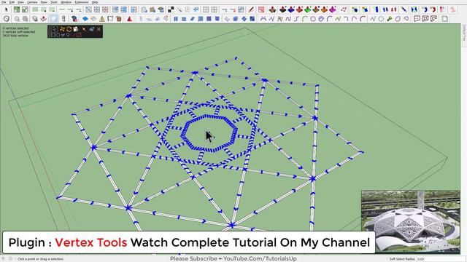Click the second magnifier zoom icon
Screen dimensions: 467x262
tap(26, 19)
